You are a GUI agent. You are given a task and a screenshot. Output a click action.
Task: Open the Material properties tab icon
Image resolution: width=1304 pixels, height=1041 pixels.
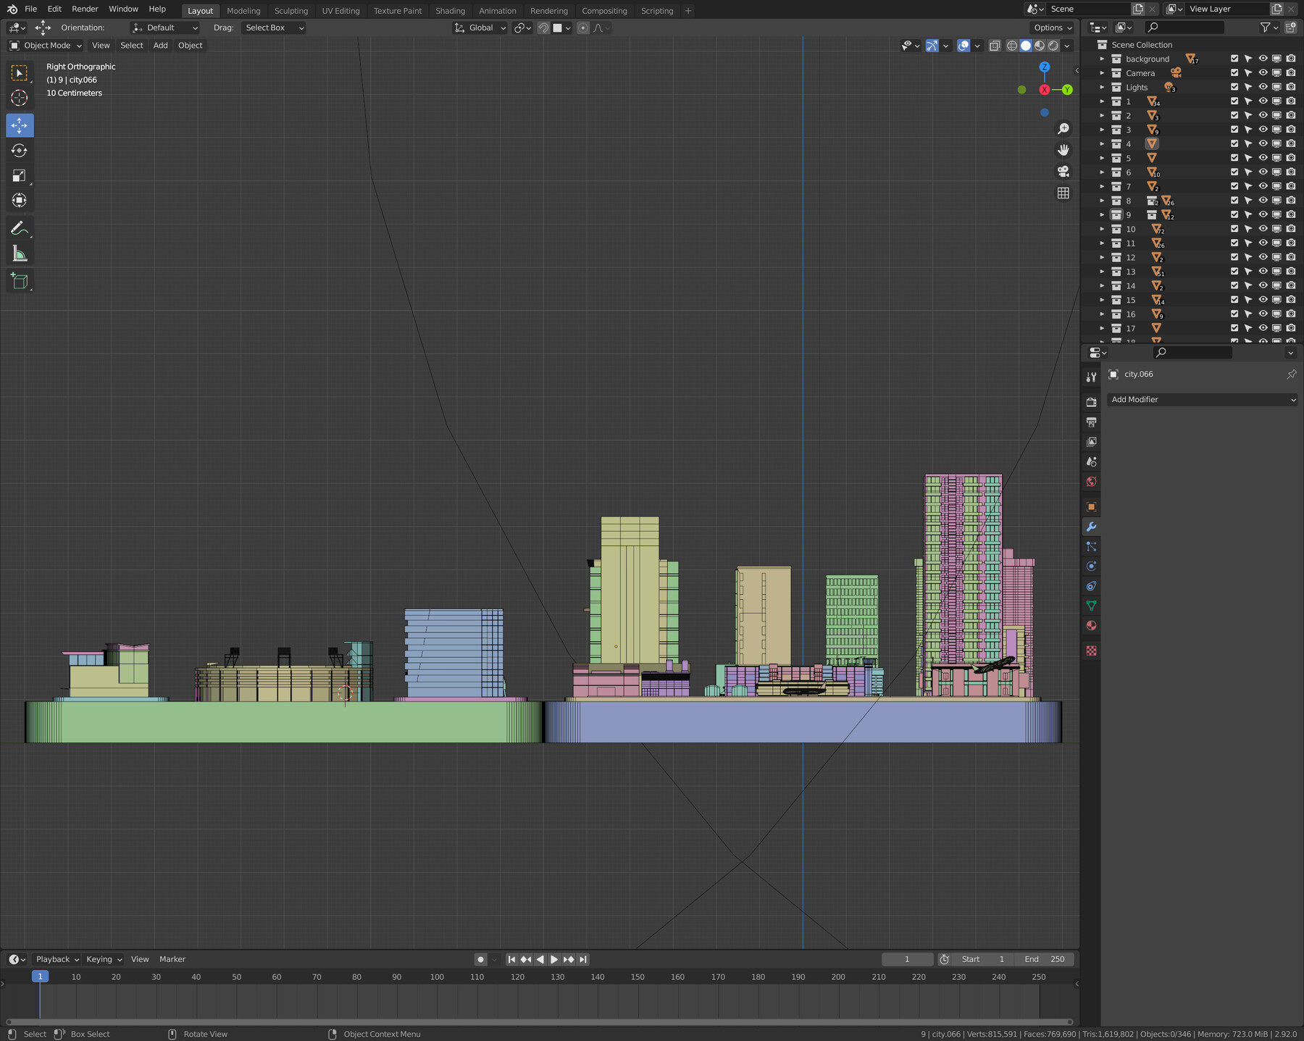tap(1091, 625)
